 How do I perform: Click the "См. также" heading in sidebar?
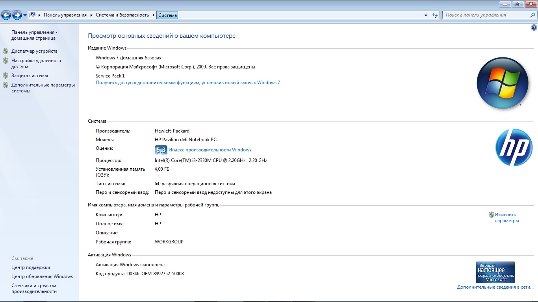point(22,258)
